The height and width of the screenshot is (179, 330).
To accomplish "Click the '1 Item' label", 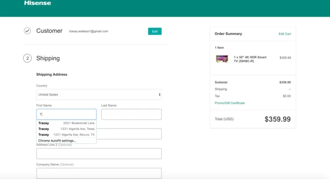I will (219, 48).
